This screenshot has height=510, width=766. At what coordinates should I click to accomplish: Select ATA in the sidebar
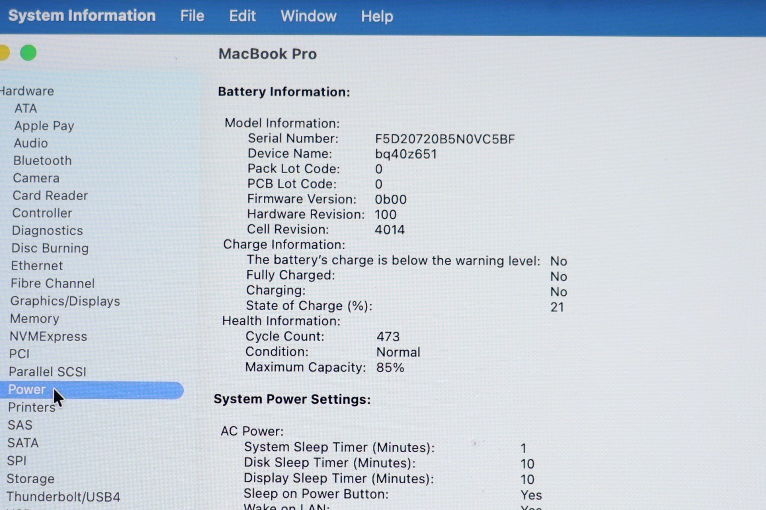point(26,109)
